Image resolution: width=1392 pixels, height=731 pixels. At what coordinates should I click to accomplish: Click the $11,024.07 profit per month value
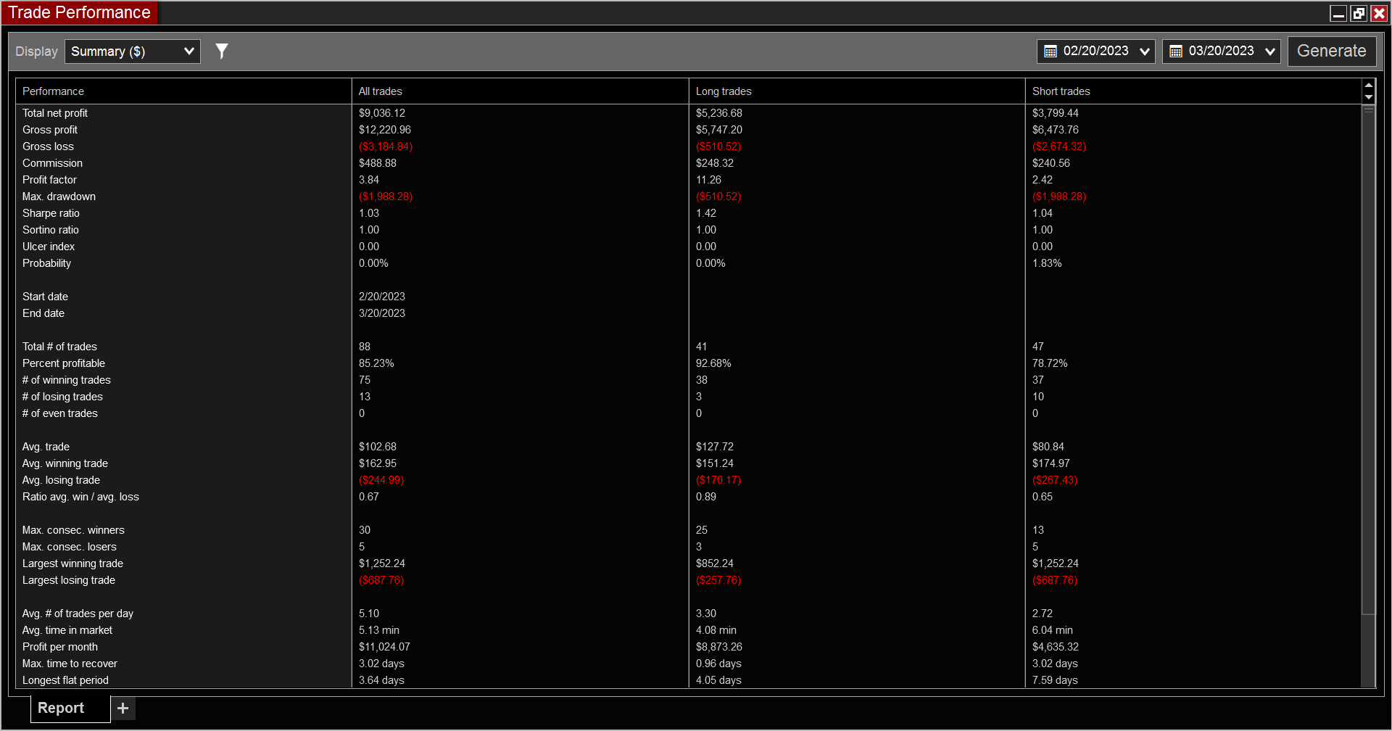point(384,647)
